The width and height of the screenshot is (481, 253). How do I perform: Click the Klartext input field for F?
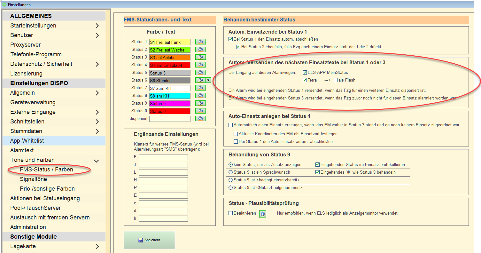coord(163,157)
